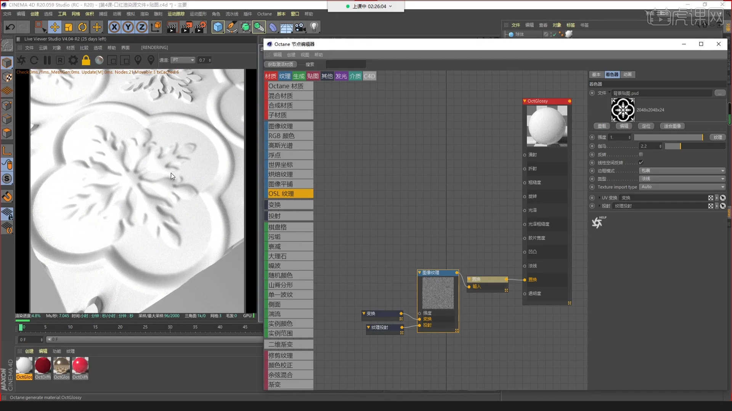Open render settings gear clapperboard
Viewport: 732px width, 411px height.
pos(200,27)
